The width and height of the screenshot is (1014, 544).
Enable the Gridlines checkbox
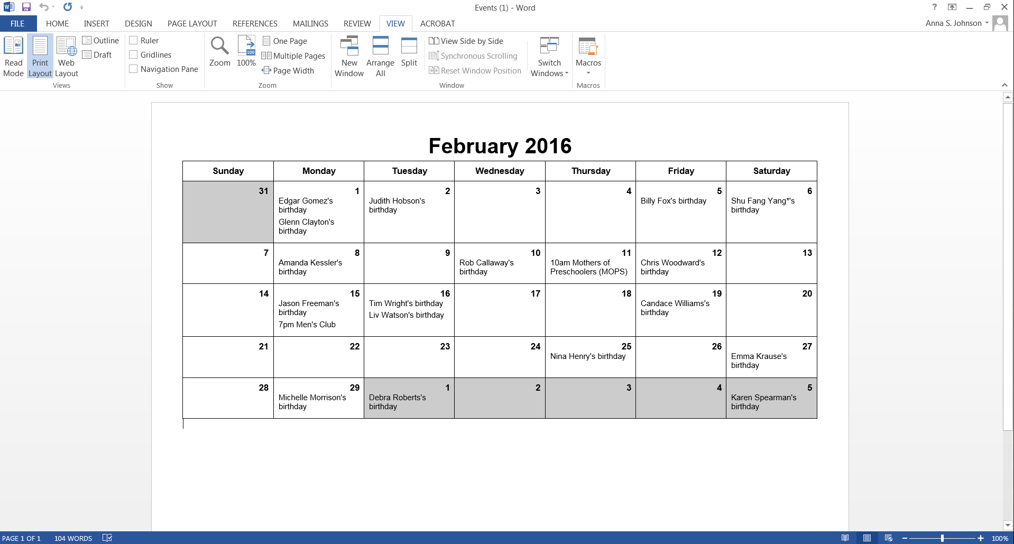133,54
